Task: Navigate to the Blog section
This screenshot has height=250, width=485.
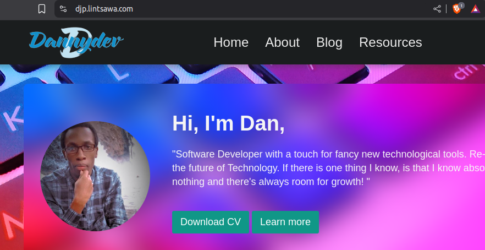Action: click(329, 42)
